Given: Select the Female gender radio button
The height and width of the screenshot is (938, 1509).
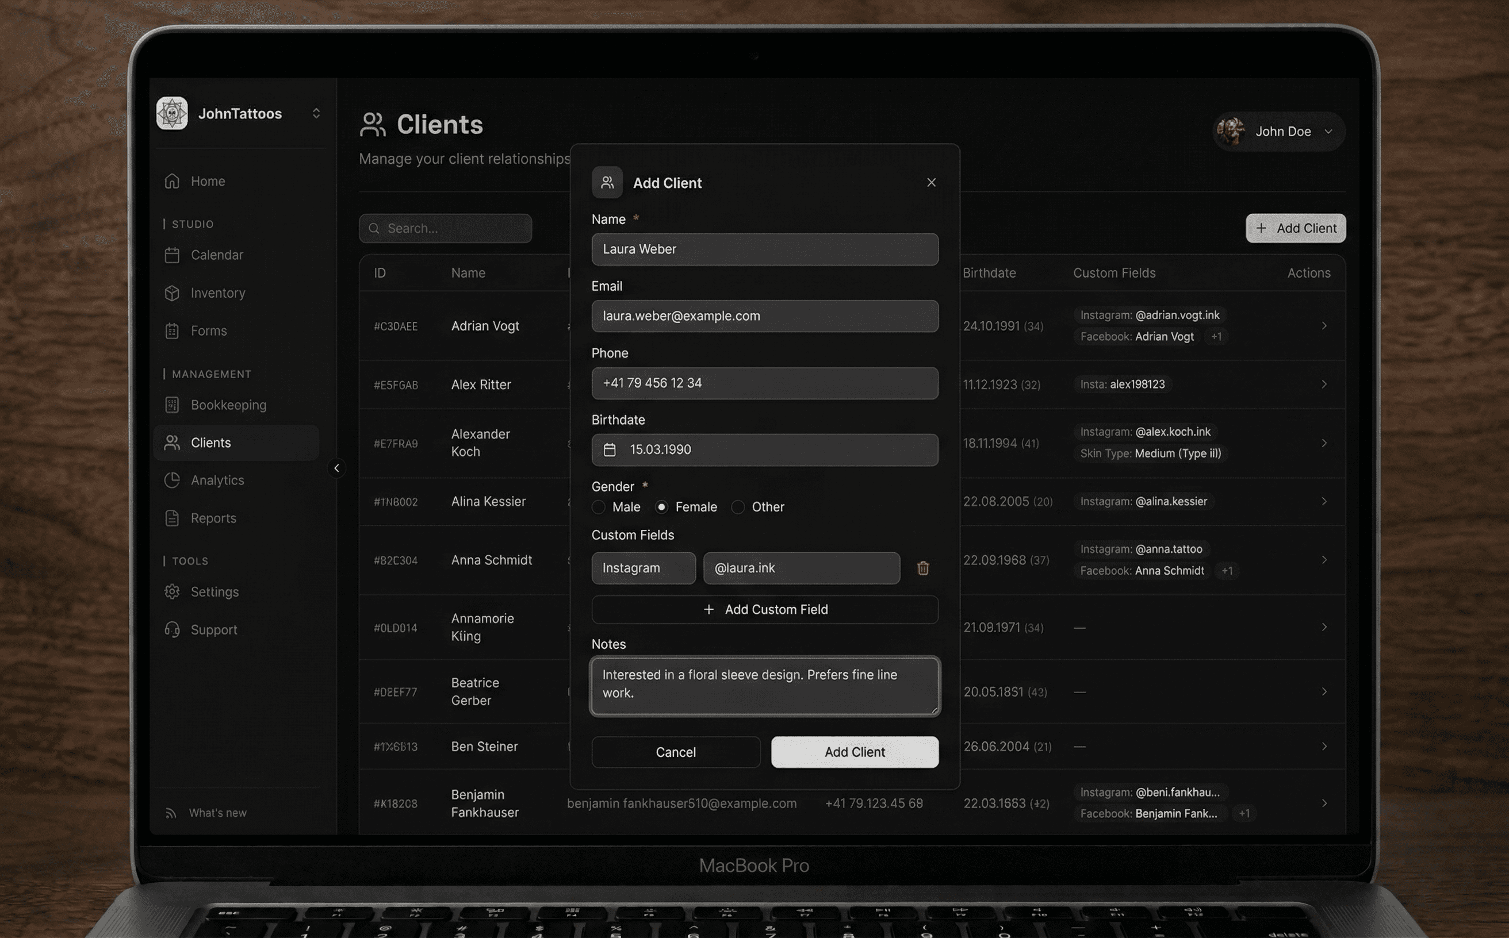Looking at the screenshot, I should (x=662, y=508).
